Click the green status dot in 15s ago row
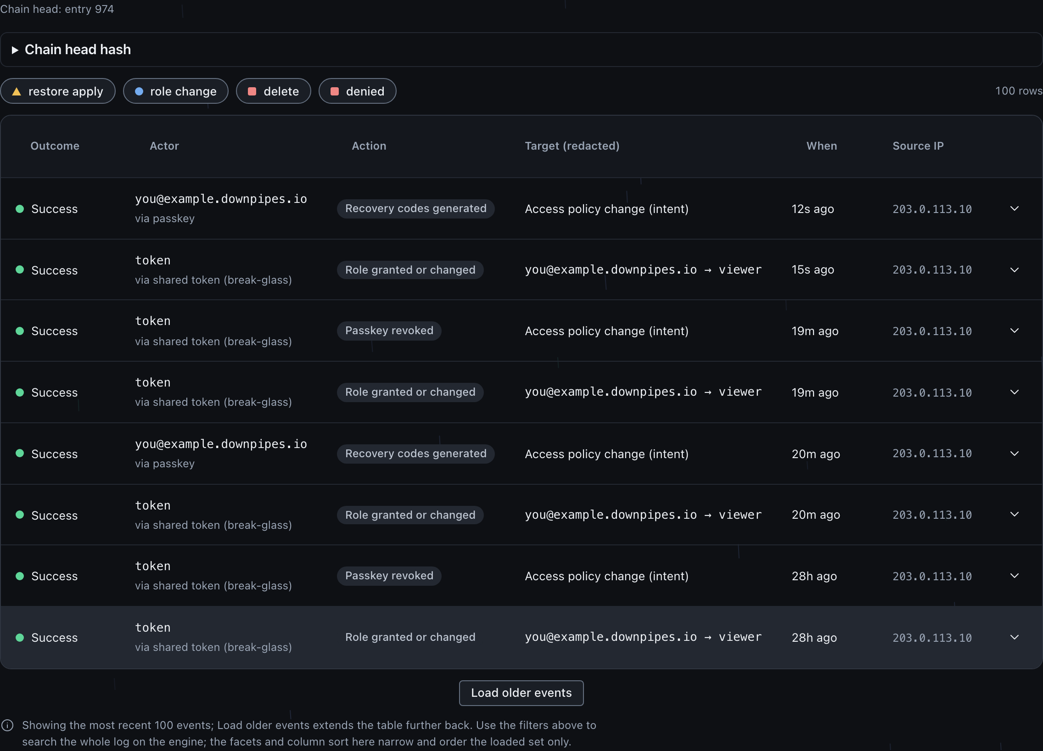Image resolution: width=1043 pixels, height=751 pixels. pyautogui.click(x=20, y=270)
